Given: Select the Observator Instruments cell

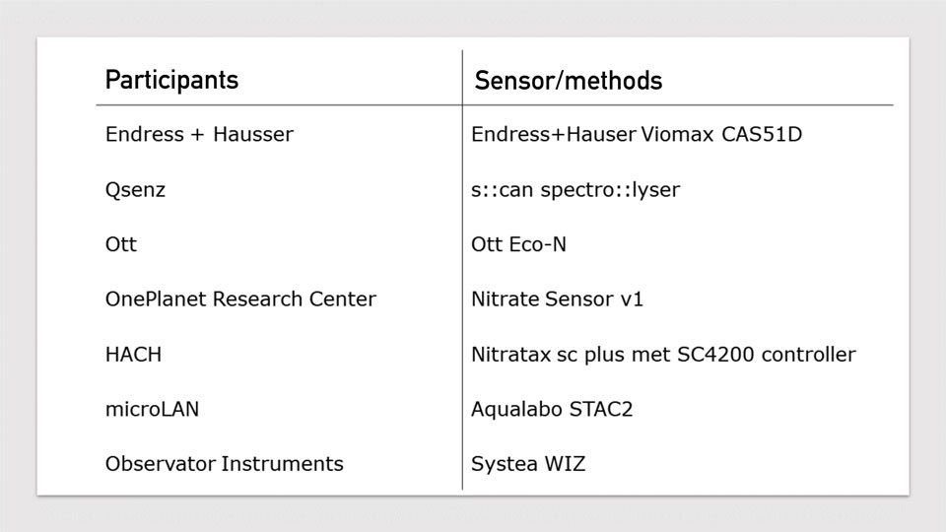Looking at the screenshot, I should [225, 464].
